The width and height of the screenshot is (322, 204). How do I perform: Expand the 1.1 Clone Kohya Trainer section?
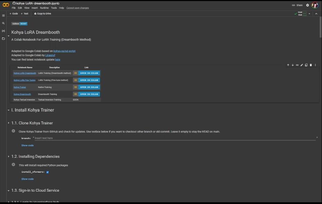coord(8,123)
